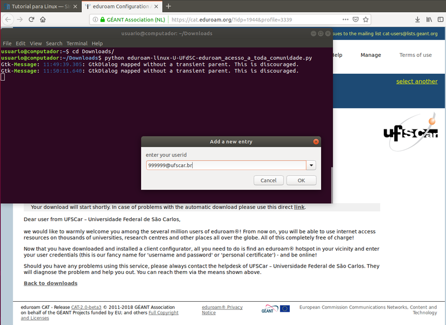Open page actions three-dots menu

(346, 19)
